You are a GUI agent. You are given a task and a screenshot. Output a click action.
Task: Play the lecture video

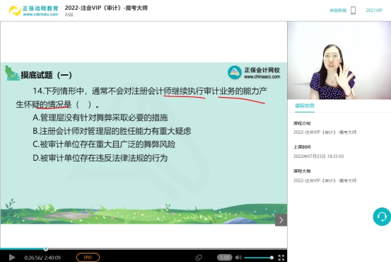(x=12, y=257)
